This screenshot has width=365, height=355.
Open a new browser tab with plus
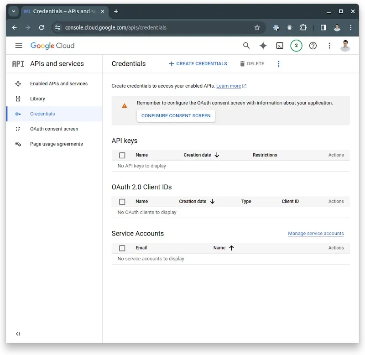[116, 11]
